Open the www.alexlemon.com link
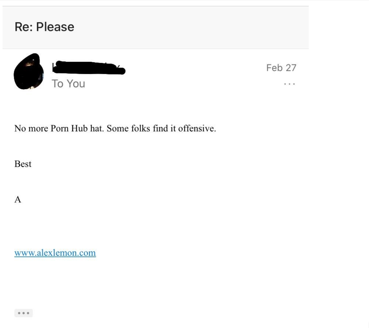369x328 pixels. pos(55,253)
